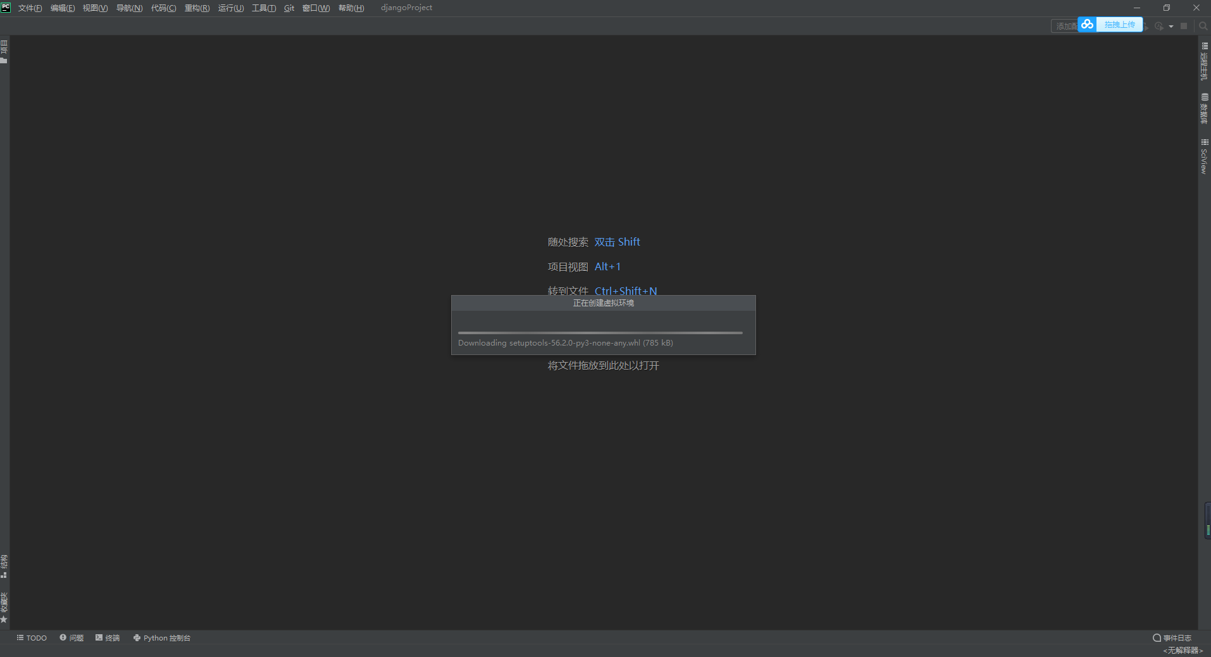Click the Downloading setuptools status text
This screenshot has width=1211, height=657.
coord(566,343)
